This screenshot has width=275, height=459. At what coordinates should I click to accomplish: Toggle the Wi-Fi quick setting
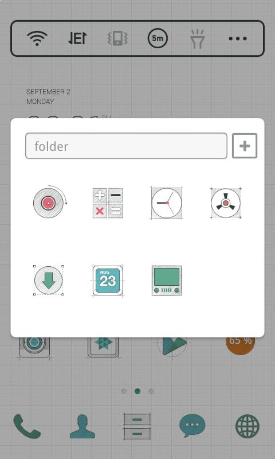[x=37, y=38]
